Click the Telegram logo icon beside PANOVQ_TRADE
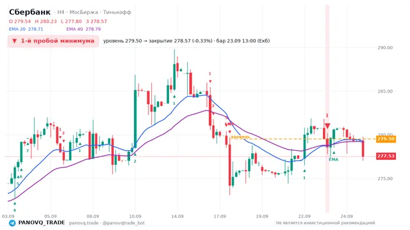Viewport: 410px width, 230px height. (x=12, y=223)
